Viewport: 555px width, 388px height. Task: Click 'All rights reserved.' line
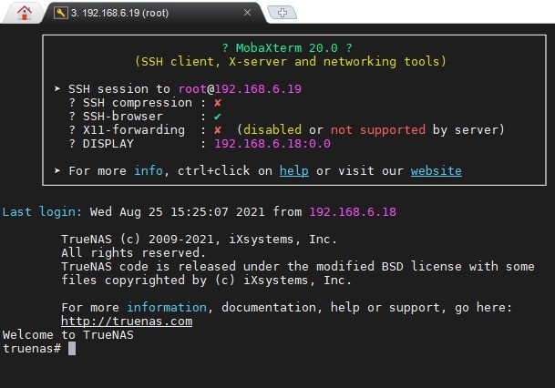click(x=133, y=253)
